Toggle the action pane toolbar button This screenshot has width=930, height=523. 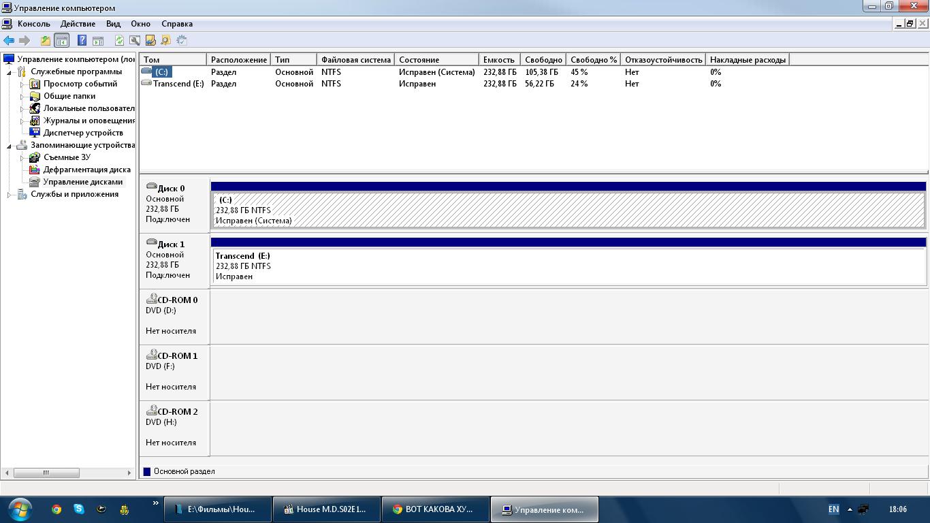tap(98, 41)
